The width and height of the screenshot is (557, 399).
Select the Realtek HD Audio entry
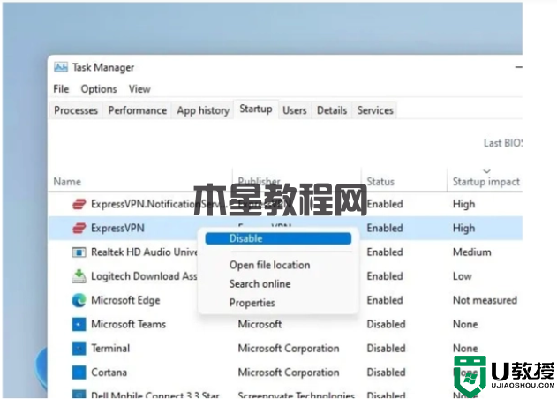click(144, 252)
